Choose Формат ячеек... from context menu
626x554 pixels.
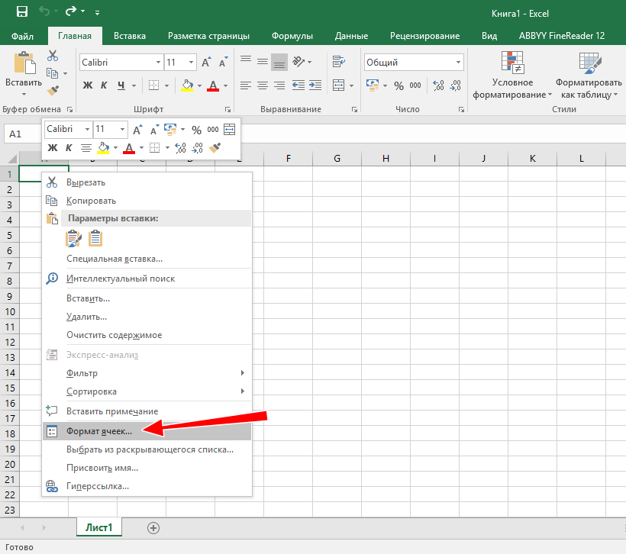tap(147, 431)
